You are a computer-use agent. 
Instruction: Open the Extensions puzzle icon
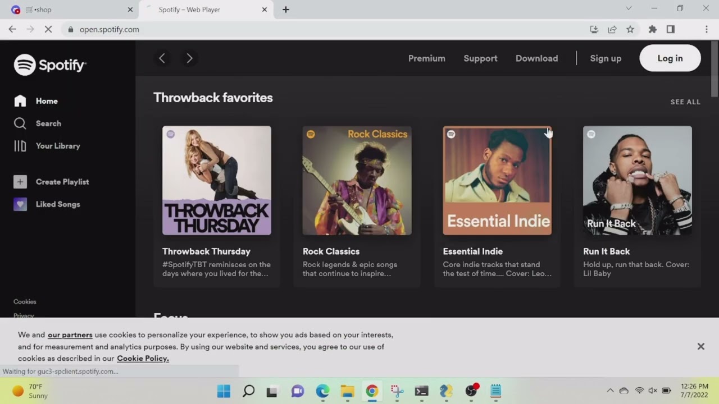[x=653, y=29]
